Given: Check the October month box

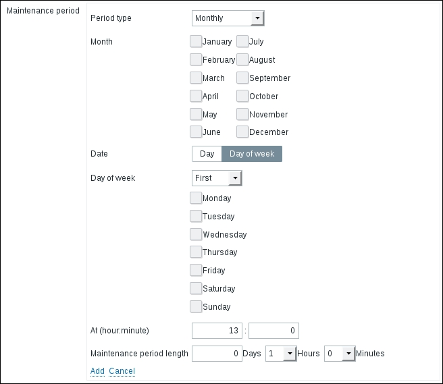Looking at the screenshot, I should 242,97.
